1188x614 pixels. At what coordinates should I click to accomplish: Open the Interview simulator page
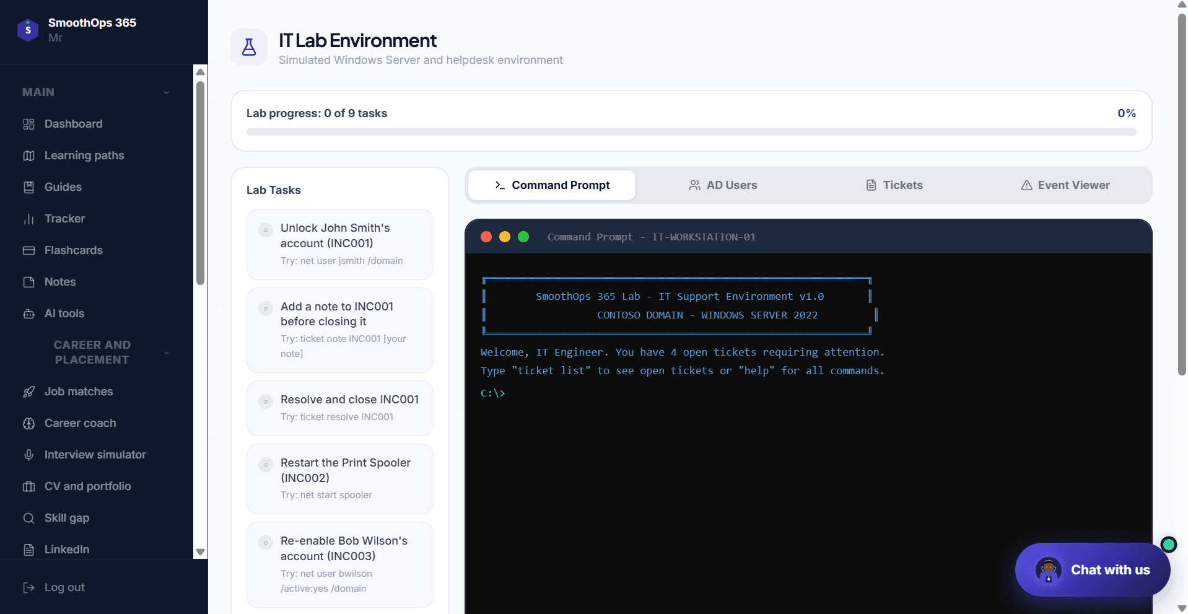[x=96, y=455]
